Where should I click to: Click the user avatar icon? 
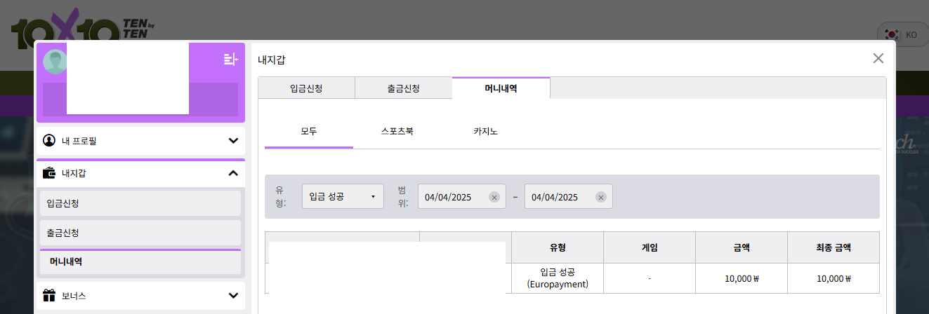click(54, 62)
